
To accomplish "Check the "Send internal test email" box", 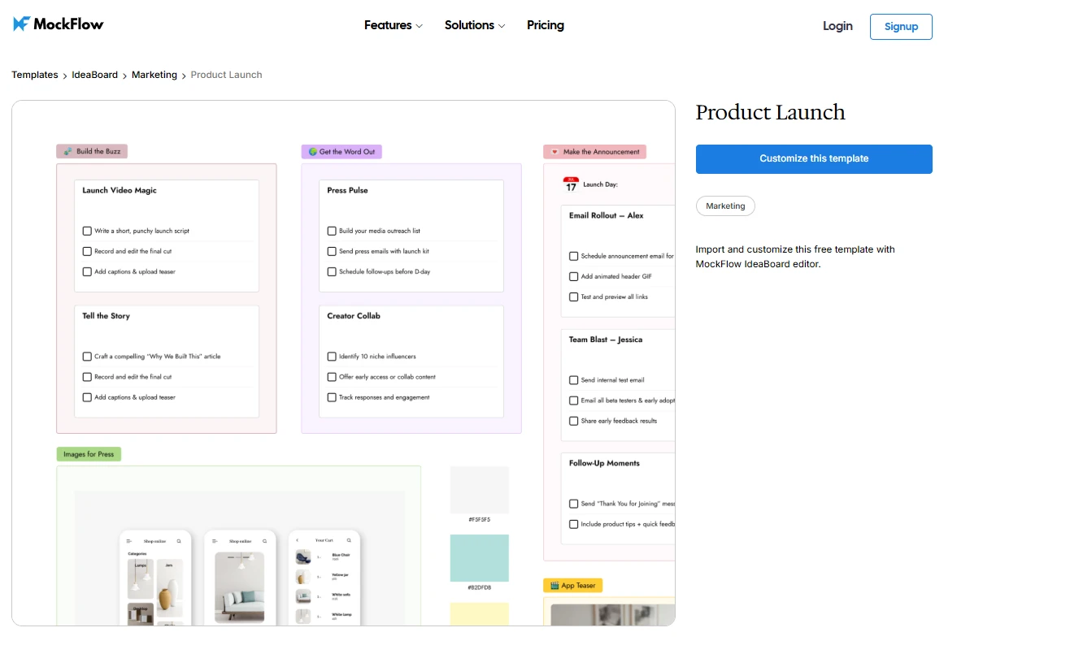I will click(574, 380).
